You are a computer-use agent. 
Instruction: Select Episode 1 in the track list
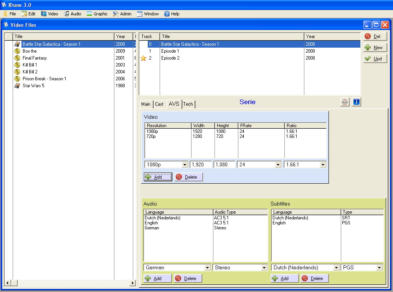(249, 51)
